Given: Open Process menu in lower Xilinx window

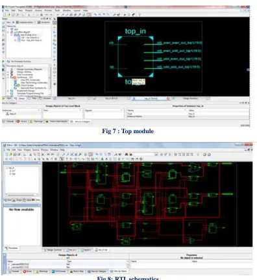Looking at the screenshot, I should coord(45,149).
